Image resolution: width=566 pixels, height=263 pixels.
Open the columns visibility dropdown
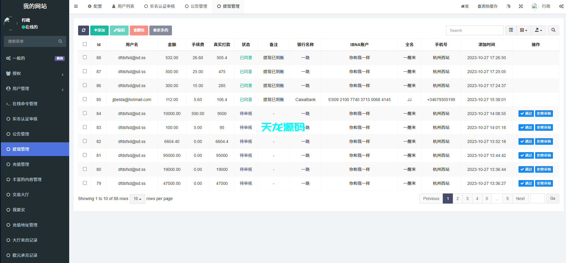524,30
